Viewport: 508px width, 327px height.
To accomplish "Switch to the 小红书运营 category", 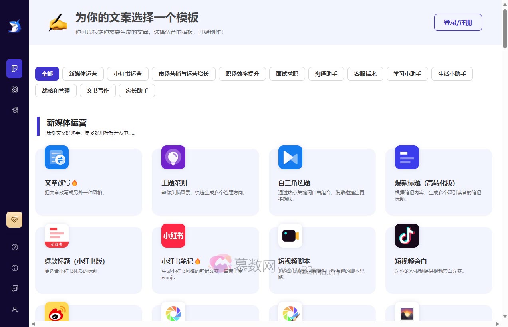I will point(127,74).
